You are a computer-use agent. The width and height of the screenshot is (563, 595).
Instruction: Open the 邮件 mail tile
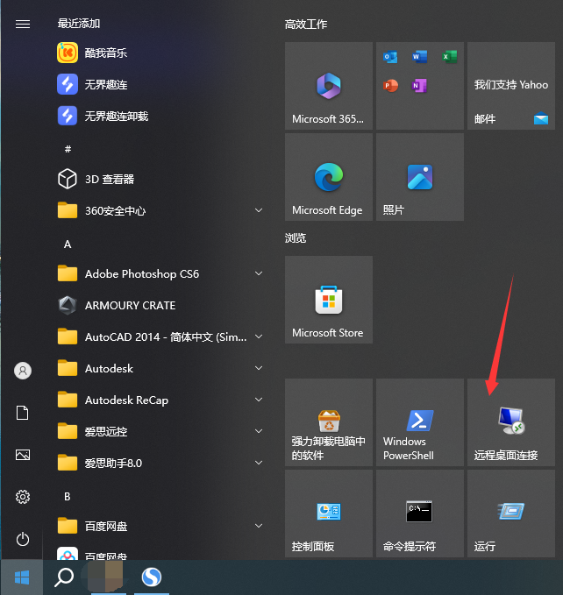[511, 86]
